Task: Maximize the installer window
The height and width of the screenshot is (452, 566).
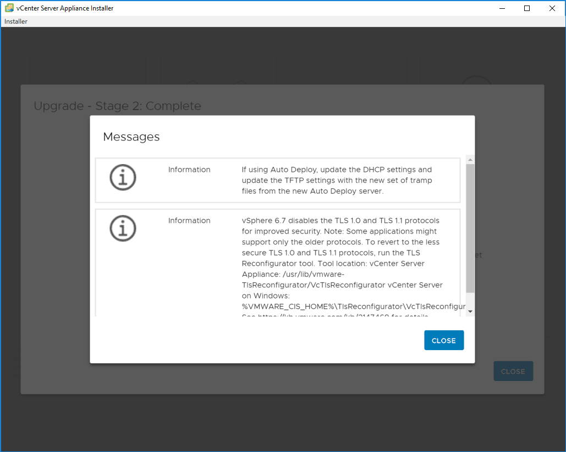Action: [527, 8]
